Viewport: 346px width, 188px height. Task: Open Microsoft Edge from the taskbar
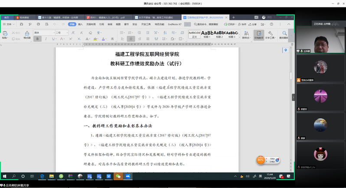pos(42,176)
